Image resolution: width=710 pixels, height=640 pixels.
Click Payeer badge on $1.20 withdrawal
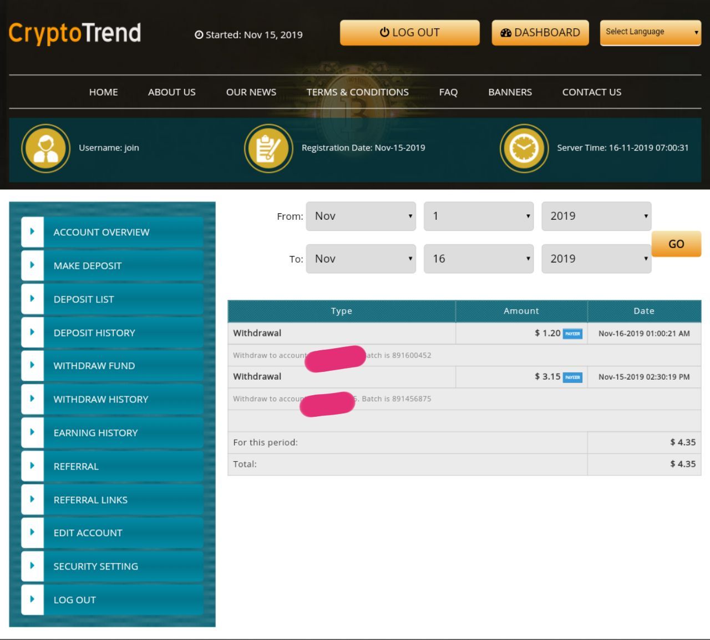(x=572, y=334)
